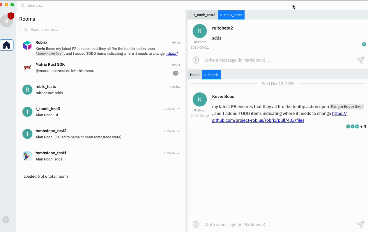This screenshot has width=368, height=232.
Task: Click the Matrix Rust SDK room avatar
Action: pos(27,67)
